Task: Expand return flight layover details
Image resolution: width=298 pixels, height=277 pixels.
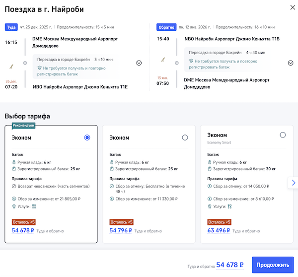Action: tap(291, 63)
